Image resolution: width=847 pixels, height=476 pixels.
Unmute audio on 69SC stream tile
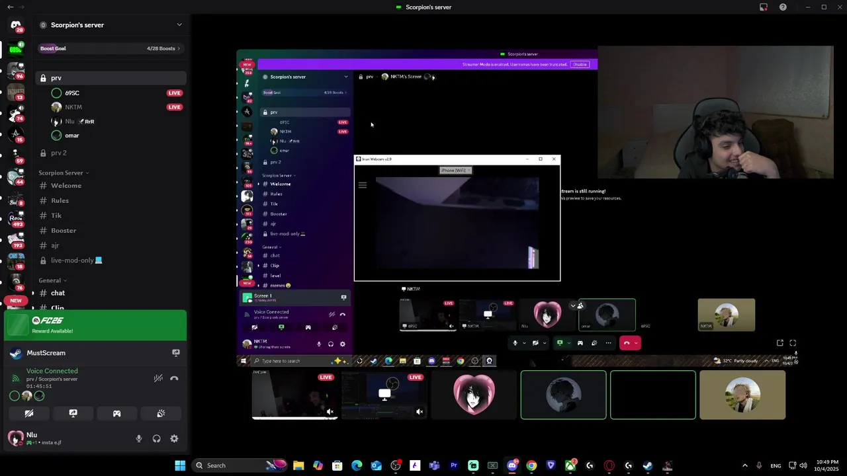(330, 412)
